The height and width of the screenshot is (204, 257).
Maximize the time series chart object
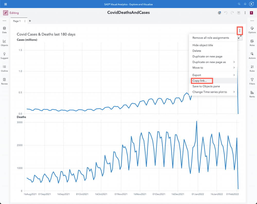click(x=240, y=38)
